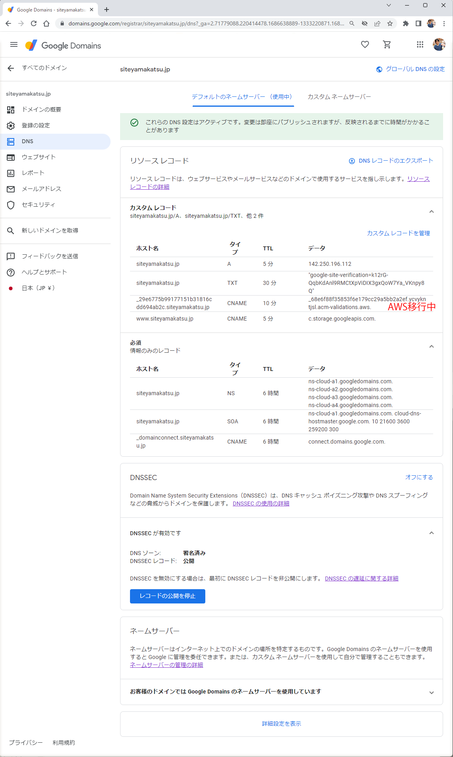Turn off DNSSEC link
453x757 pixels.
point(419,477)
